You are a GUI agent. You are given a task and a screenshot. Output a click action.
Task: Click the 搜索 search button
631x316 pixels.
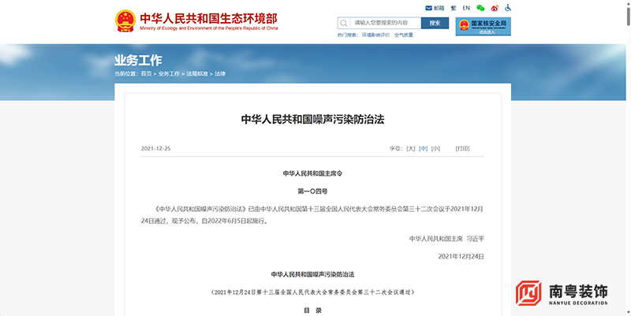tap(435, 23)
